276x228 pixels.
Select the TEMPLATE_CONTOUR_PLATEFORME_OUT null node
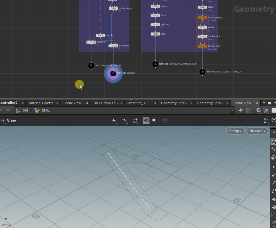[155, 64]
